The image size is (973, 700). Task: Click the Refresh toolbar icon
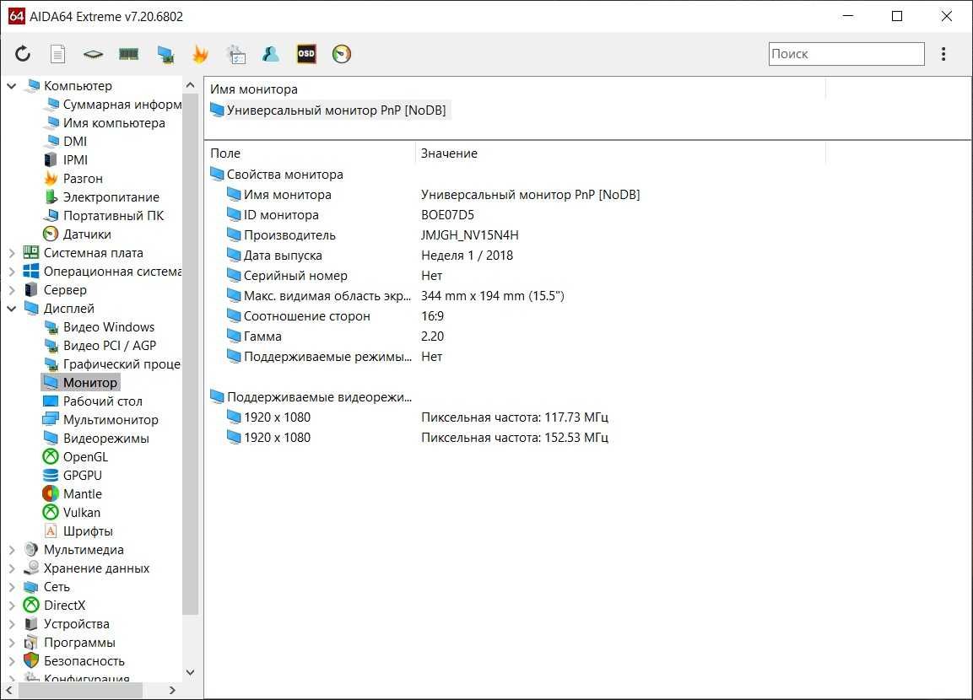click(x=23, y=54)
